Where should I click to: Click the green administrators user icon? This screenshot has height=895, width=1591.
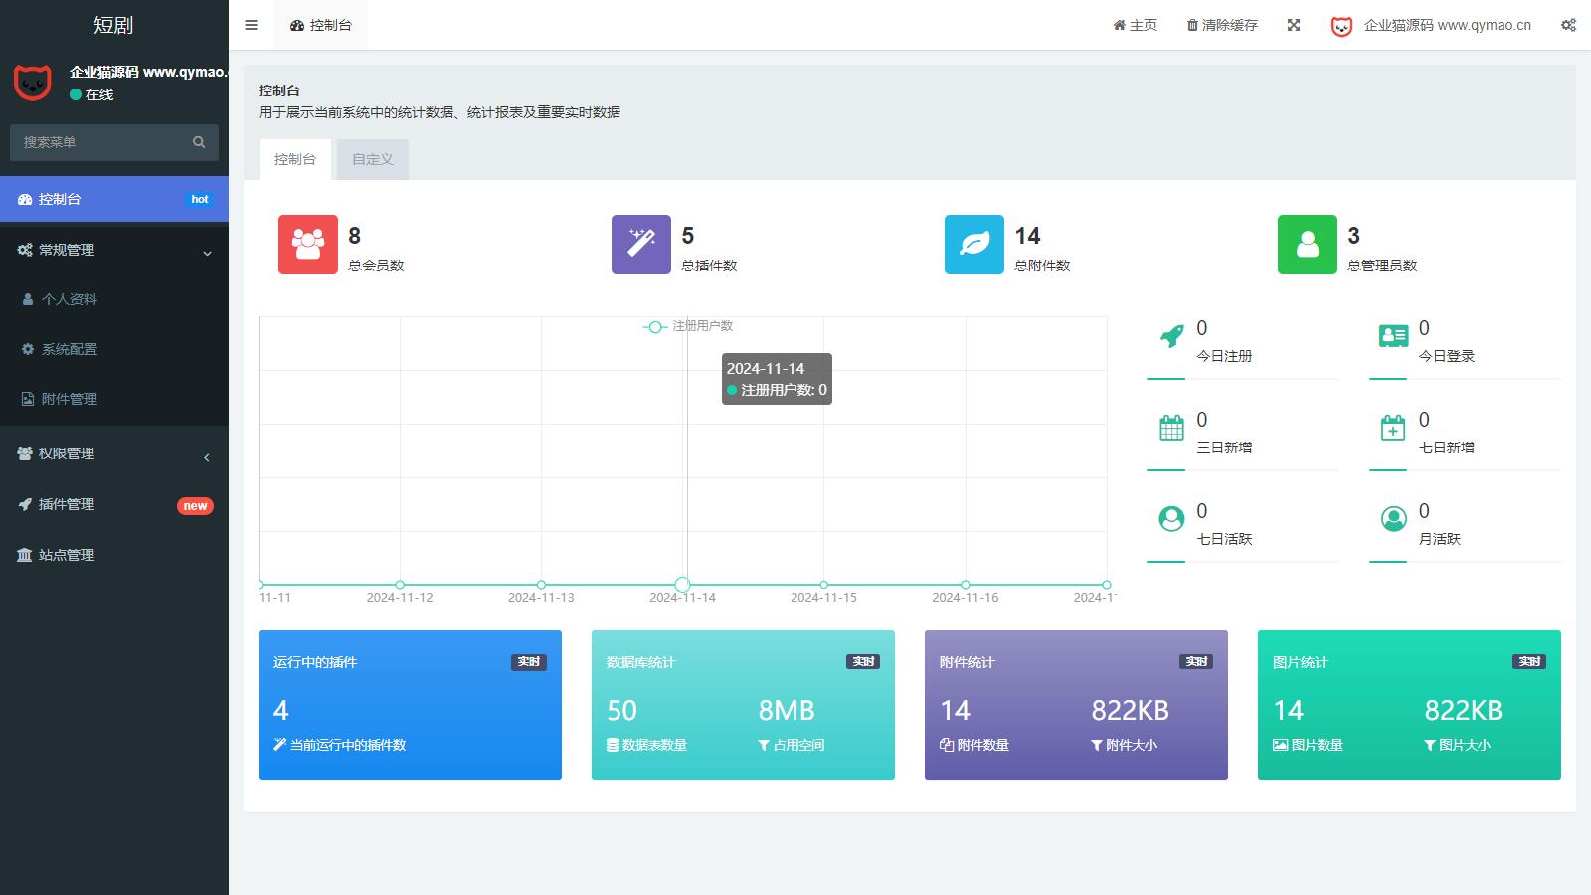(x=1307, y=245)
